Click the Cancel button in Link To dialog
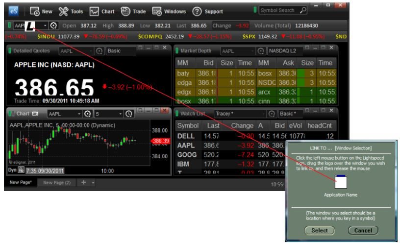 (363, 230)
